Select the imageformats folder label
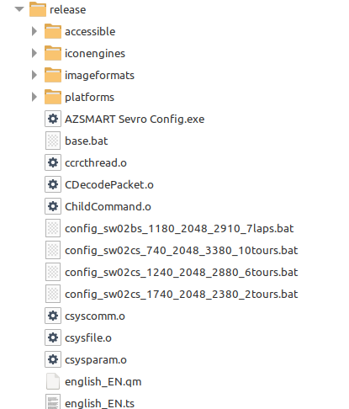 tap(99, 75)
